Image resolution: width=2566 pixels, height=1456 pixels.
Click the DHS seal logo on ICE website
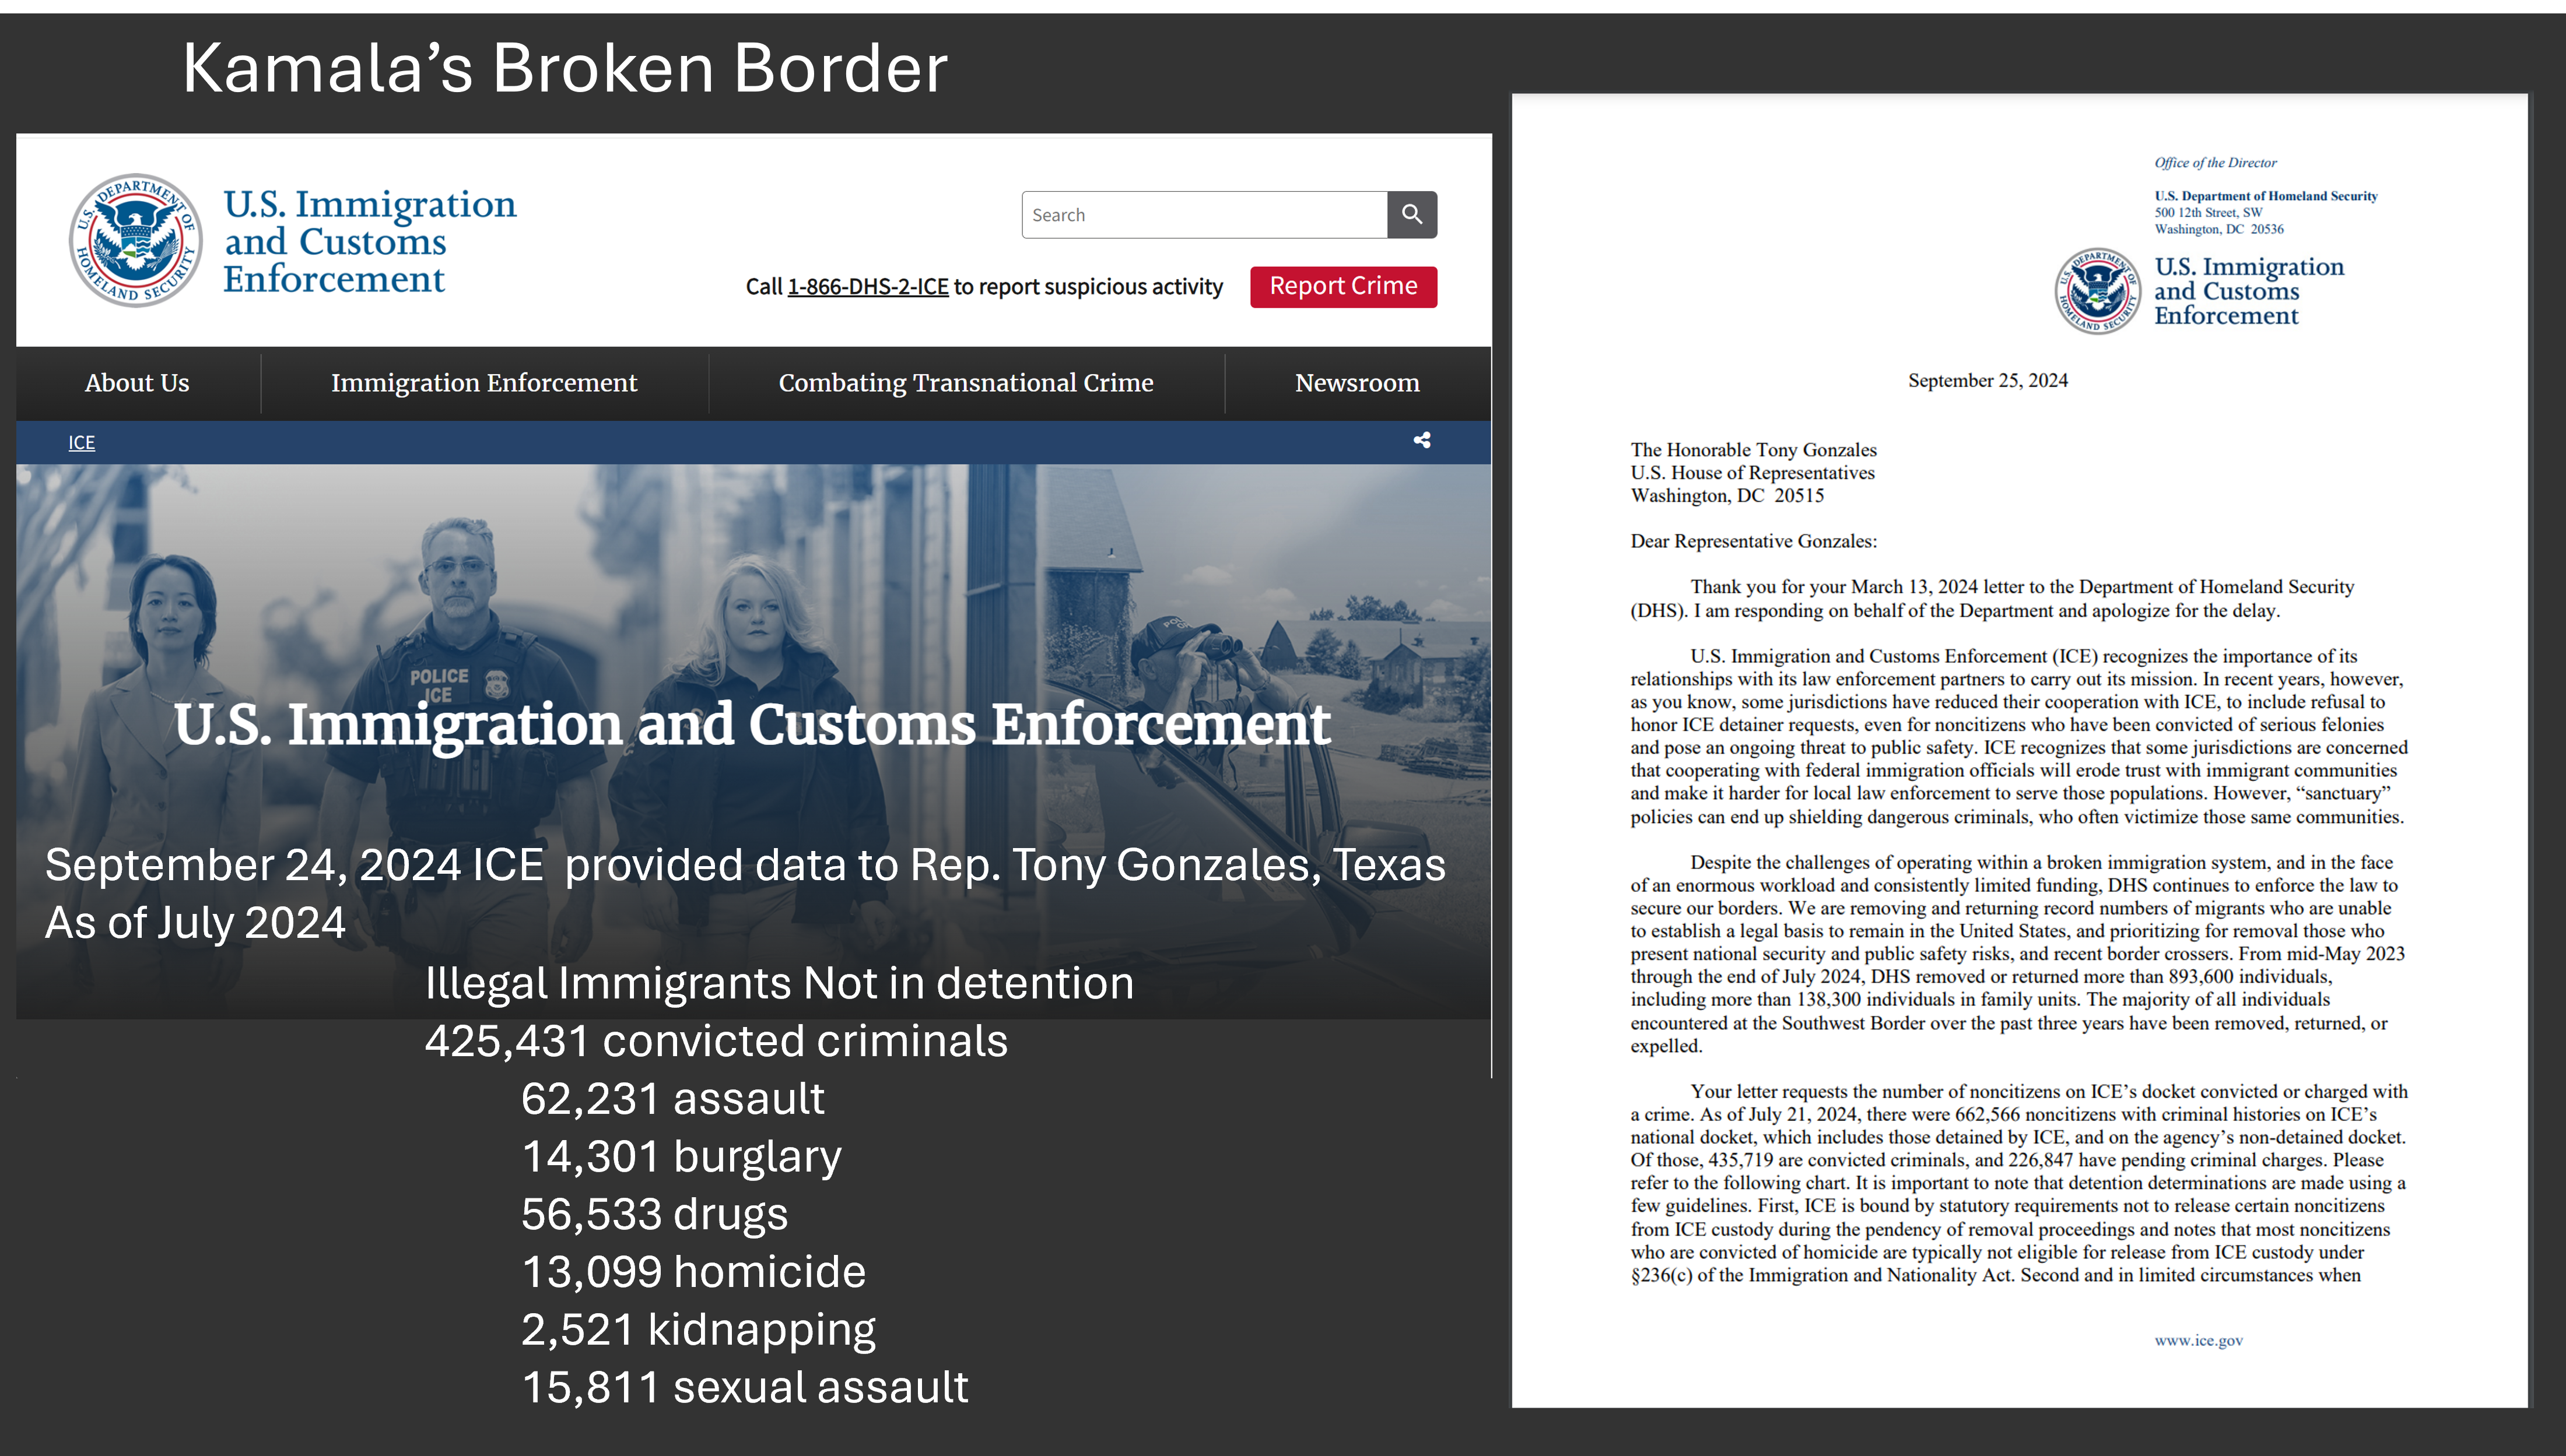click(x=136, y=240)
